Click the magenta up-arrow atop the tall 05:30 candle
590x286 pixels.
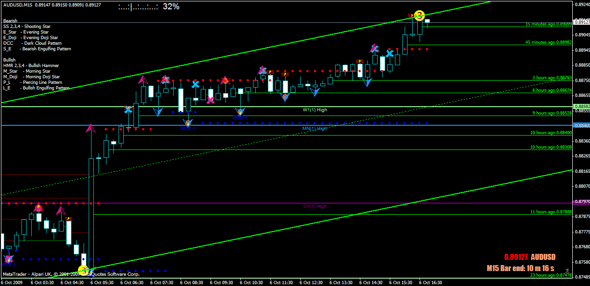click(91, 129)
